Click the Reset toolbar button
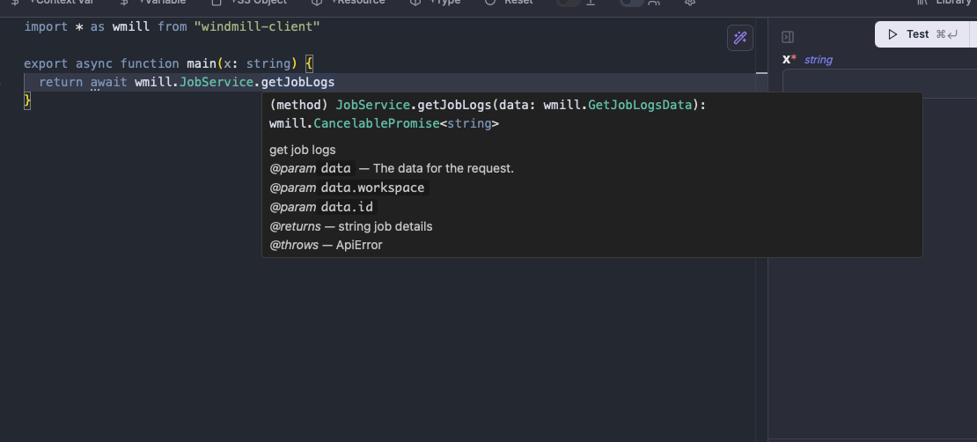Screen dimensions: 977x442 509,3
